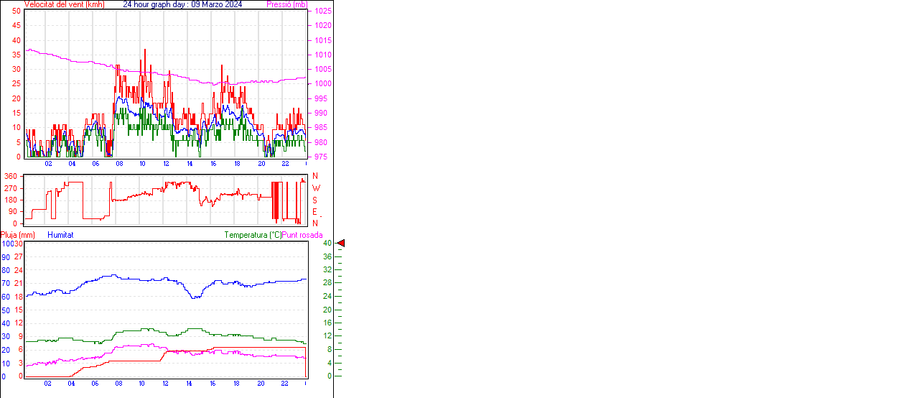Click hour '12' tick below wind speed chart
The image size is (919, 398).
pos(167,164)
